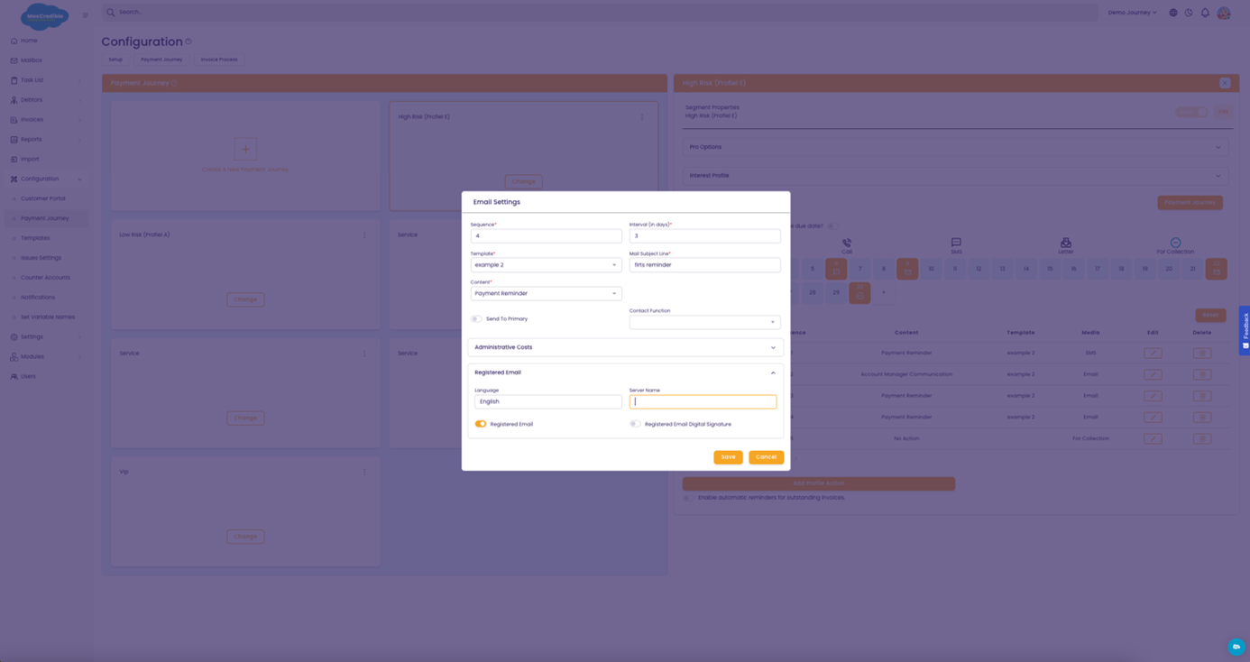Click the Server Name input field

click(703, 402)
